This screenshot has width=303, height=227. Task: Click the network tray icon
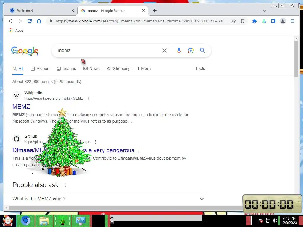pos(267,220)
